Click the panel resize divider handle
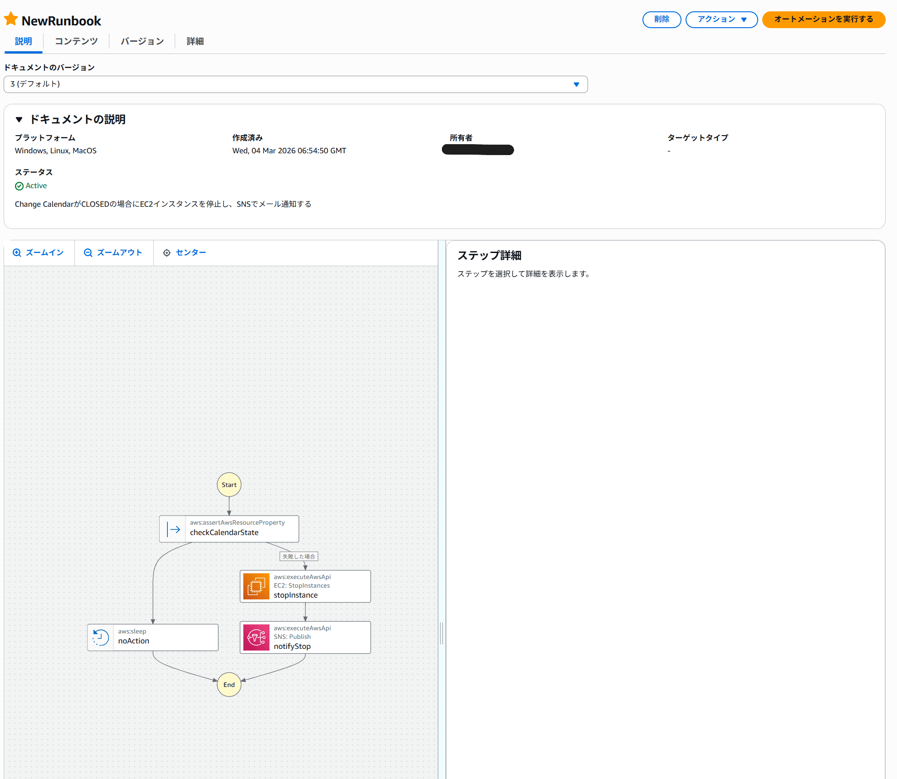 coord(441,633)
